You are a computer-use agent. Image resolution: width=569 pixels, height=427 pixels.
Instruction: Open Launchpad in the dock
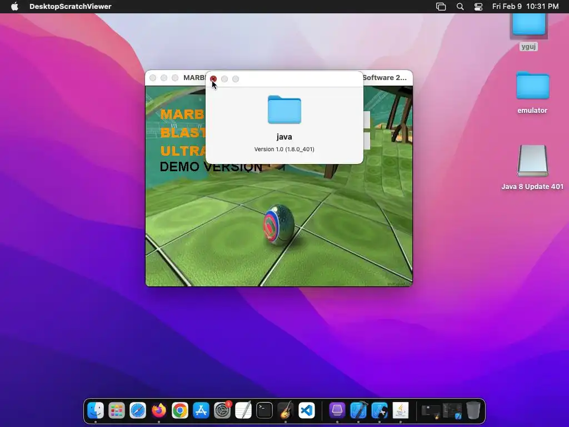(x=117, y=411)
